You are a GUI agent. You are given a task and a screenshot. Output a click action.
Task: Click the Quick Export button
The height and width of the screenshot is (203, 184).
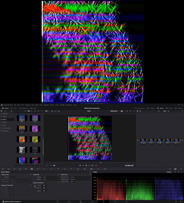(x=140, y=108)
